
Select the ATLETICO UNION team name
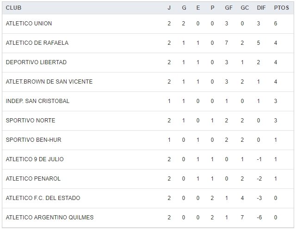click(x=29, y=24)
